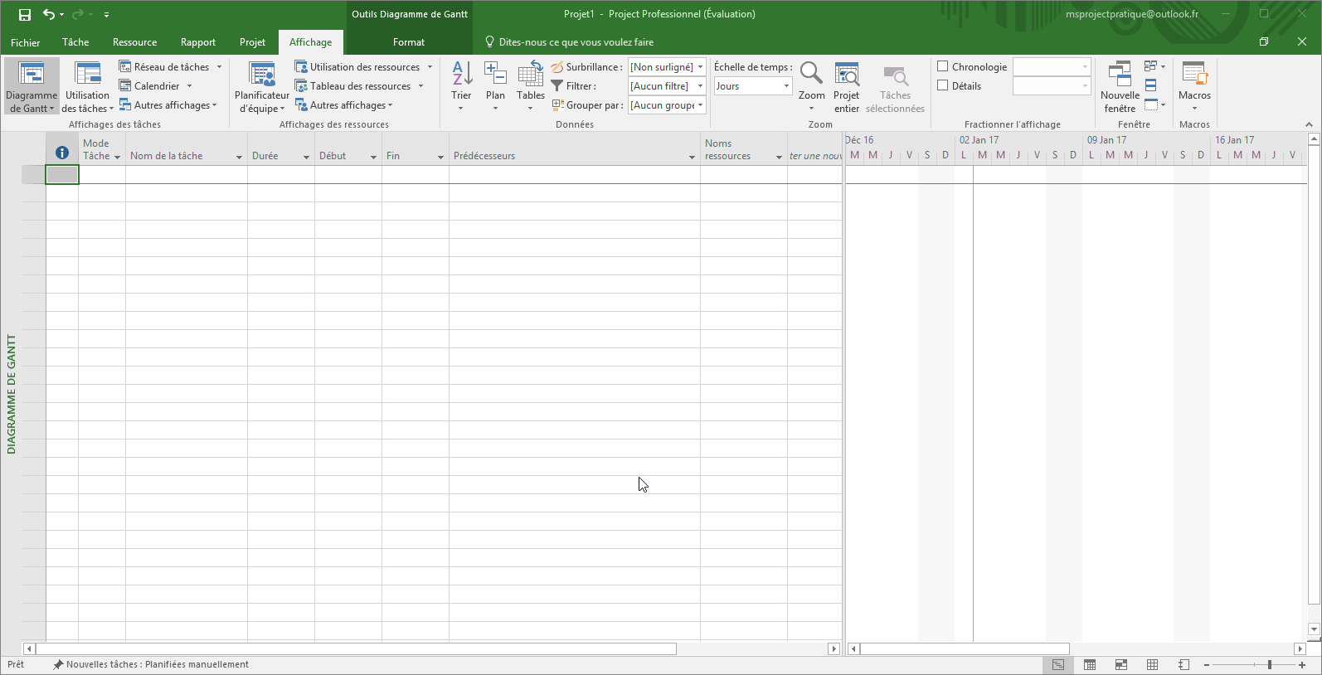Click the Trier sort icon

pos(462,74)
